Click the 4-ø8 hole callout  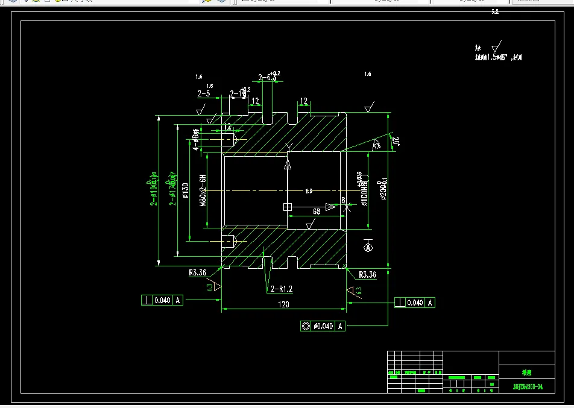196,140
